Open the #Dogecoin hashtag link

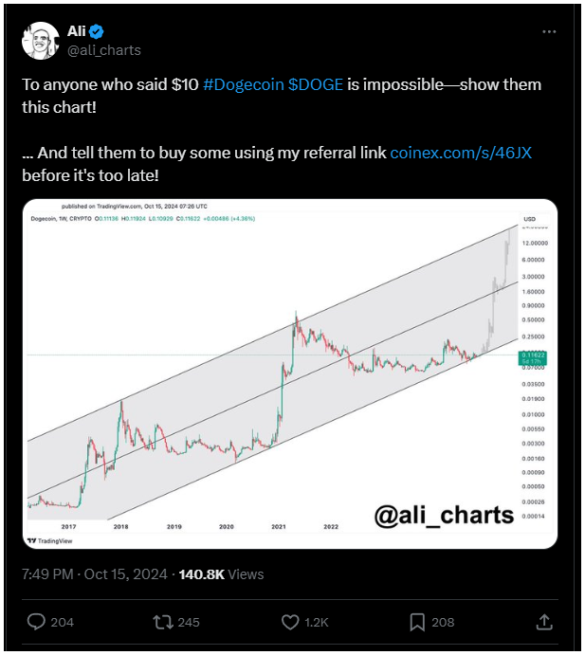tap(243, 84)
